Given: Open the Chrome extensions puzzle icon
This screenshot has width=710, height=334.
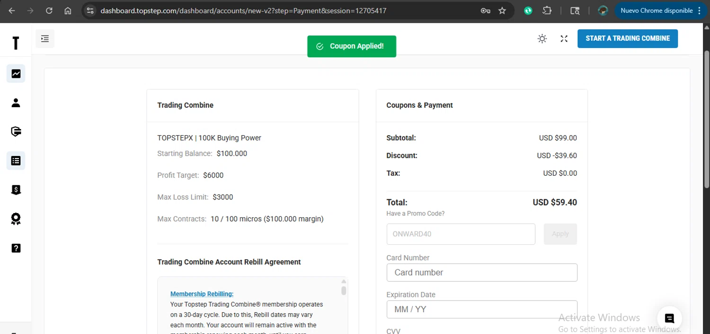Looking at the screenshot, I should click(x=547, y=10).
